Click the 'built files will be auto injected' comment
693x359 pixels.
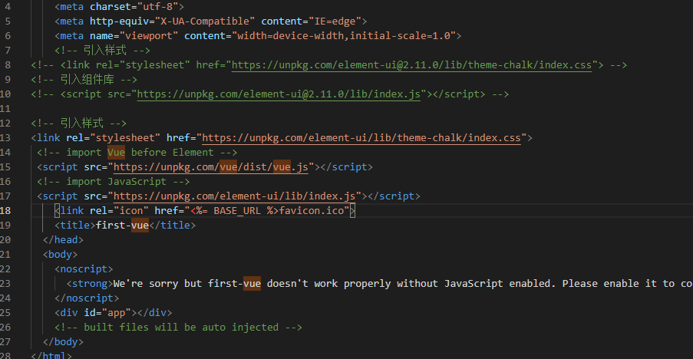[179, 328]
